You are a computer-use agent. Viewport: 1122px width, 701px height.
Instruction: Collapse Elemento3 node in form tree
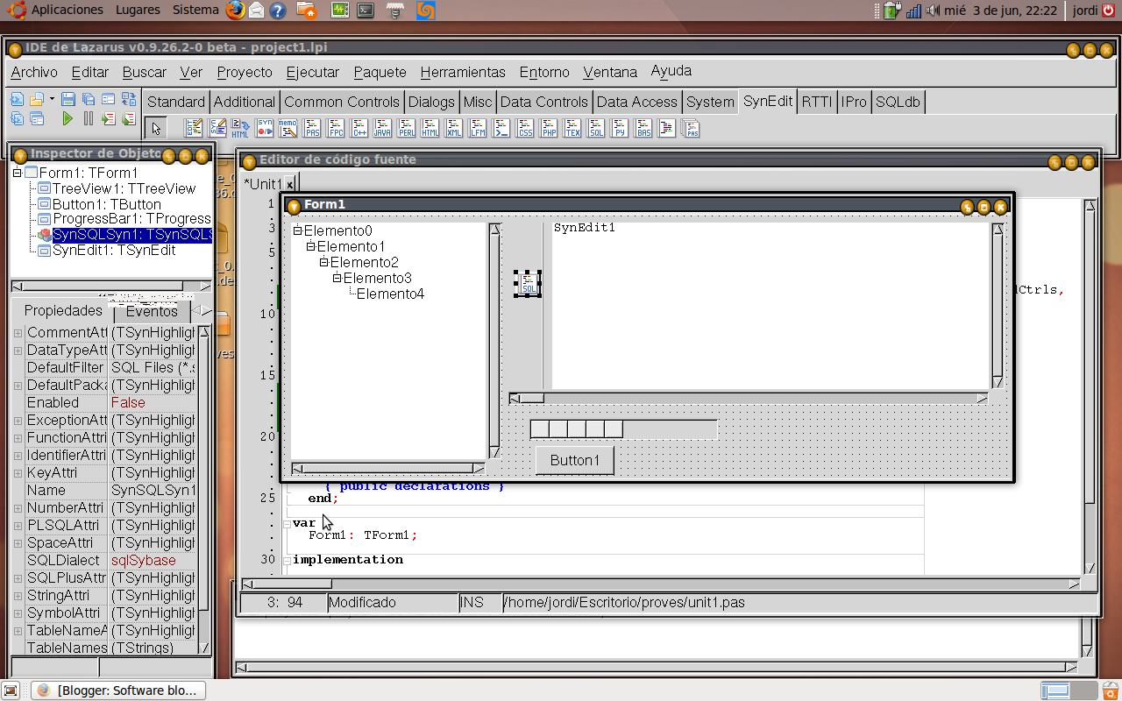[x=337, y=279]
